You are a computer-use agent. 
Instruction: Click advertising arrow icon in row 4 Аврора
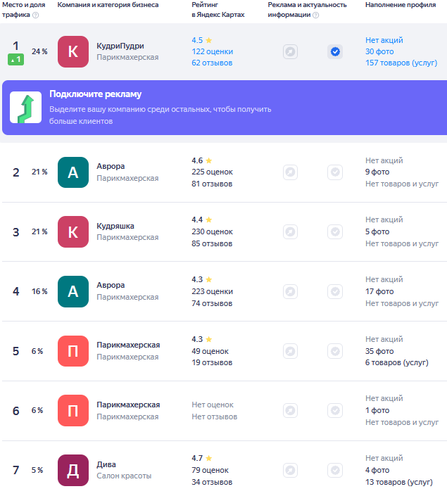290,291
